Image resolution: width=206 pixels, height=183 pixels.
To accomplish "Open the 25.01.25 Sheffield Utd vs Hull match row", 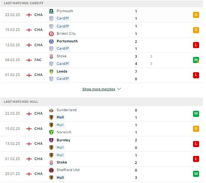I will 102,174.
